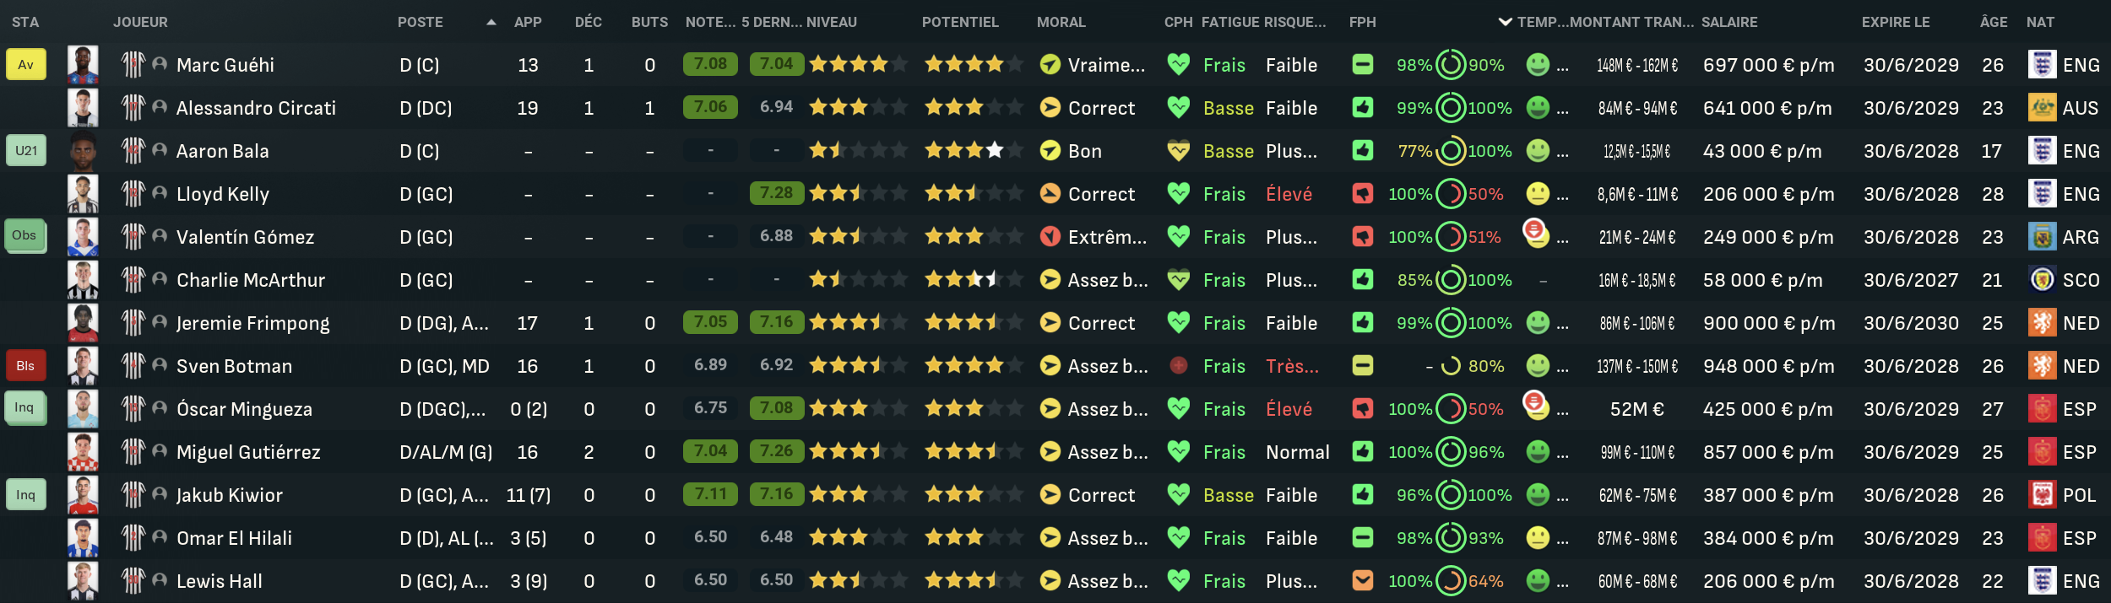2111x603 pixels.
Task: Click the club crest icon beside Lloyd Kelly
Action: [x=133, y=194]
